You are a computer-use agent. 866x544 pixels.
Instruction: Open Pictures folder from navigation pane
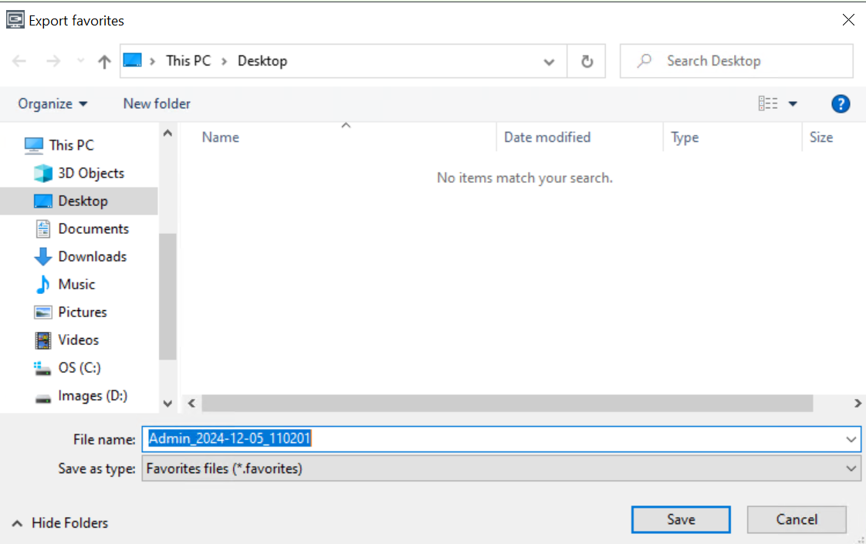click(82, 312)
